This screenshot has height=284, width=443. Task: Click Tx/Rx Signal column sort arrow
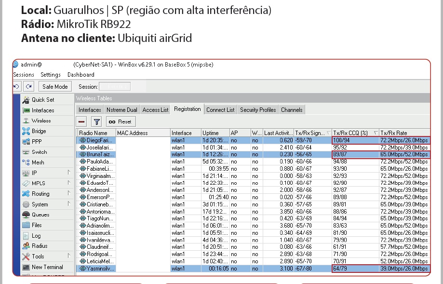[x=329, y=133]
